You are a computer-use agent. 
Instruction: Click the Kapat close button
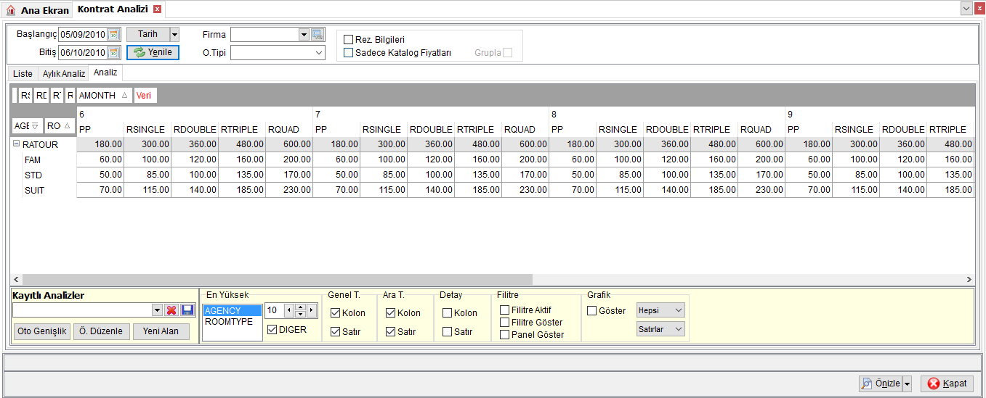(x=947, y=384)
